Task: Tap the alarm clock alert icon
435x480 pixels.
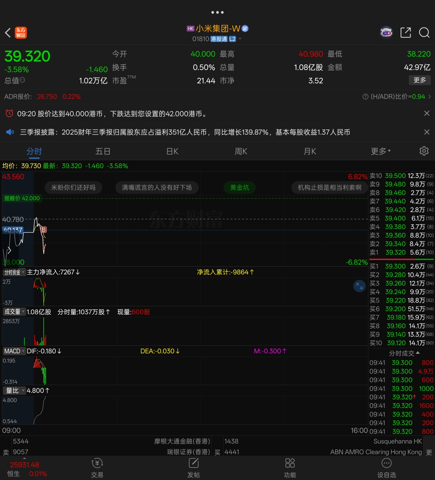Action: tap(9, 113)
